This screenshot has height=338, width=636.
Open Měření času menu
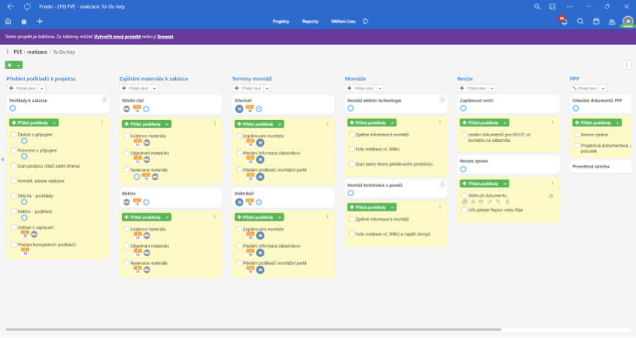click(343, 21)
